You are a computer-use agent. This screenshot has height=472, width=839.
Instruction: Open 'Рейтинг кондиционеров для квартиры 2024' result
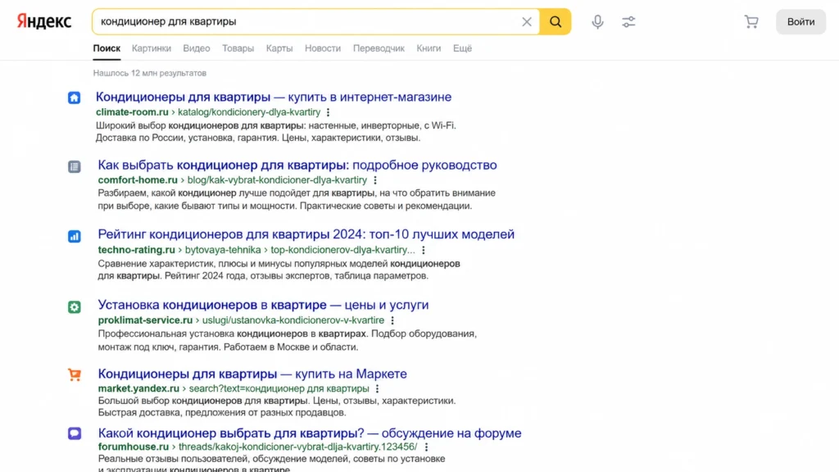click(306, 234)
